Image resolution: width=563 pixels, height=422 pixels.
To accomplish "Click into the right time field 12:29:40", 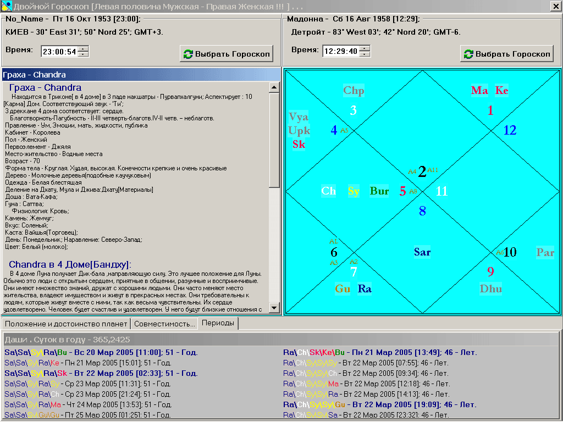I will 340,51.
